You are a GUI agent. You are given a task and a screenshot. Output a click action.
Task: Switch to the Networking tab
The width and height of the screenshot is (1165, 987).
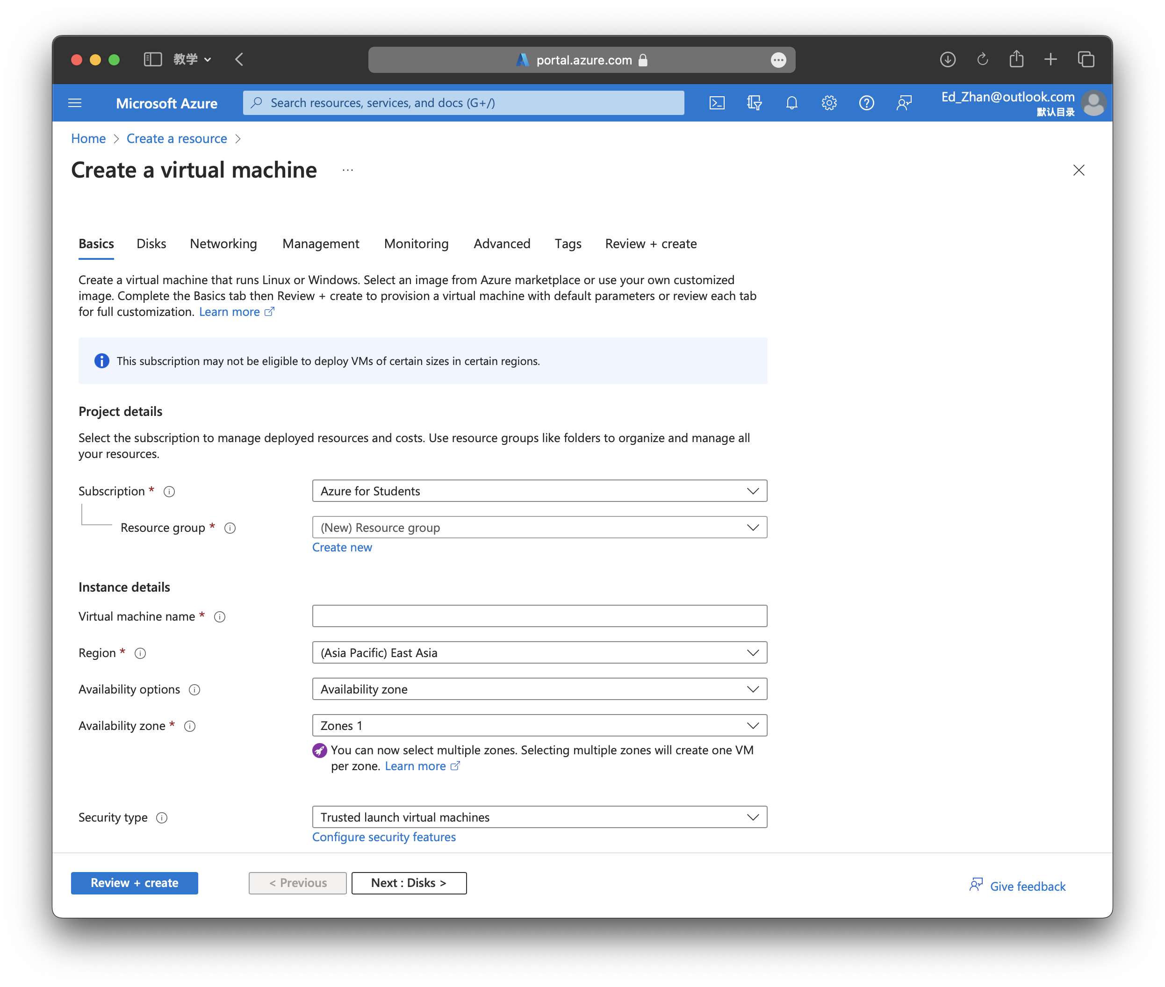pos(223,244)
